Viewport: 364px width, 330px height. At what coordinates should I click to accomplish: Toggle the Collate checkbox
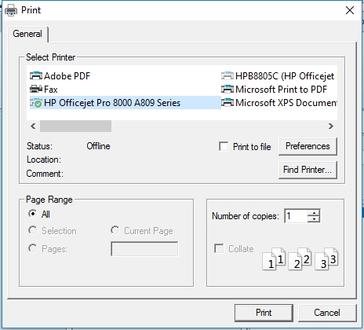(x=219, y=248)
